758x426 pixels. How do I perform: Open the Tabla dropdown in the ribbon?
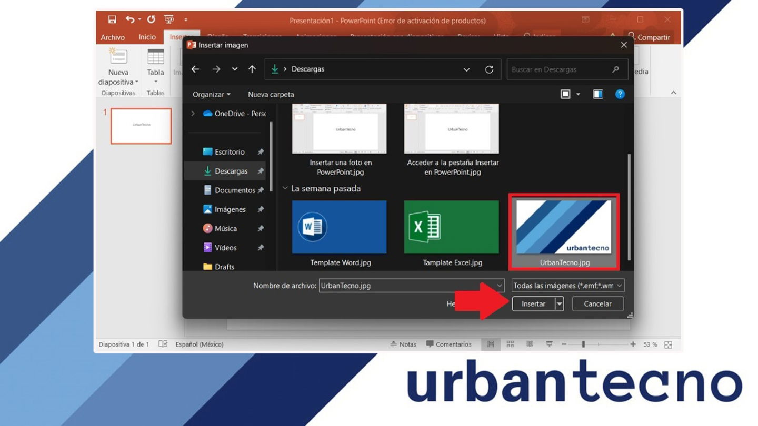156,82
